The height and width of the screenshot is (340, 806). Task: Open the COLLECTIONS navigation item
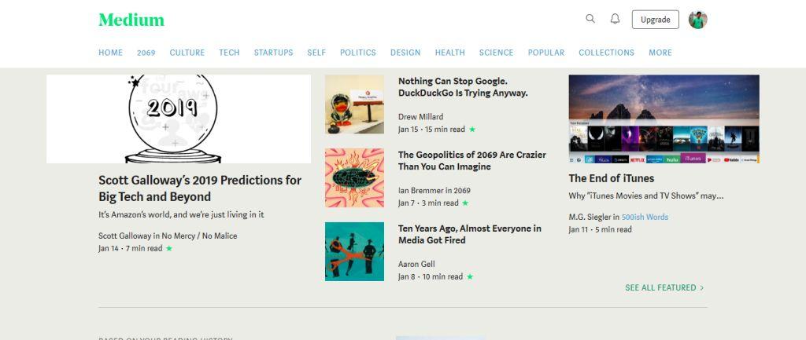606,53
